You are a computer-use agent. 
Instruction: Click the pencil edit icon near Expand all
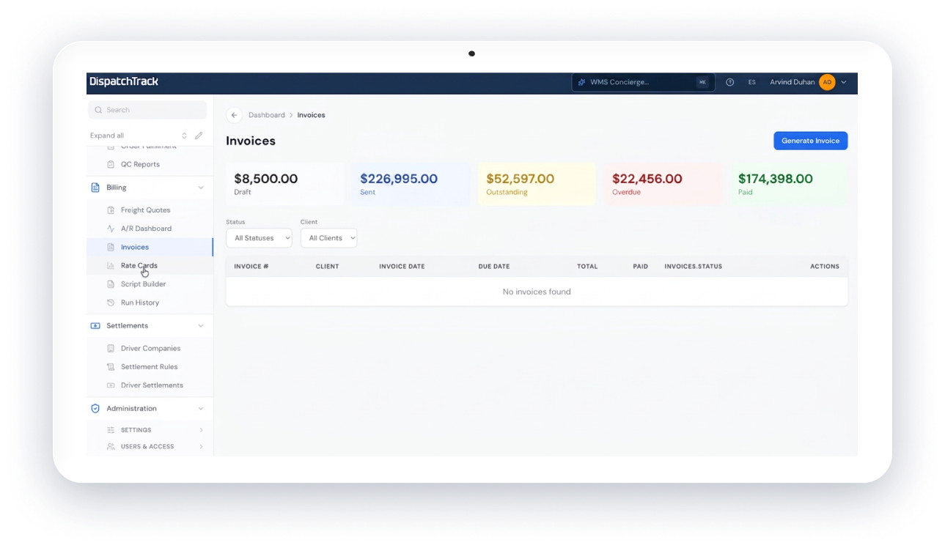(199, 136)
